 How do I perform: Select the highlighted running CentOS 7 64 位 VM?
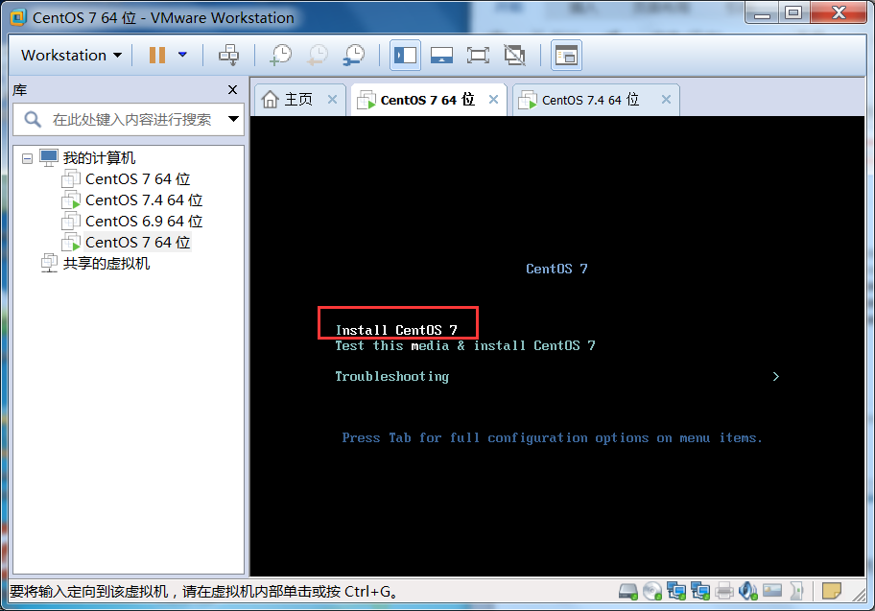[138, 243]
